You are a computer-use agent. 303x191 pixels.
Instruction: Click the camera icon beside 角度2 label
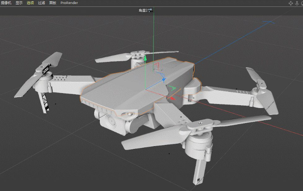point(150,10)
